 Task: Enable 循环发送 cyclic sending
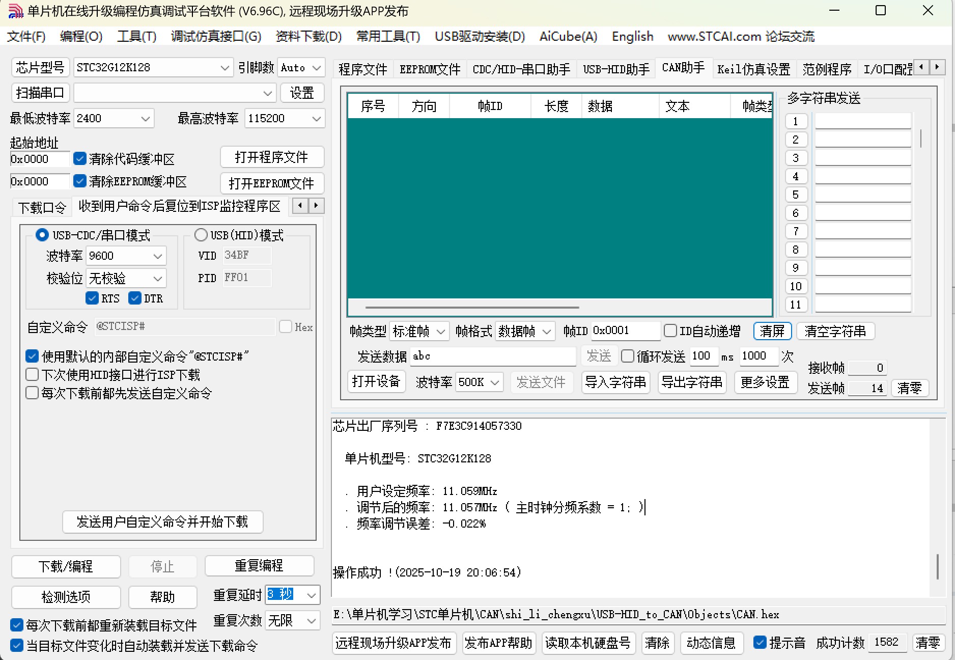click(x=628, y=356)
